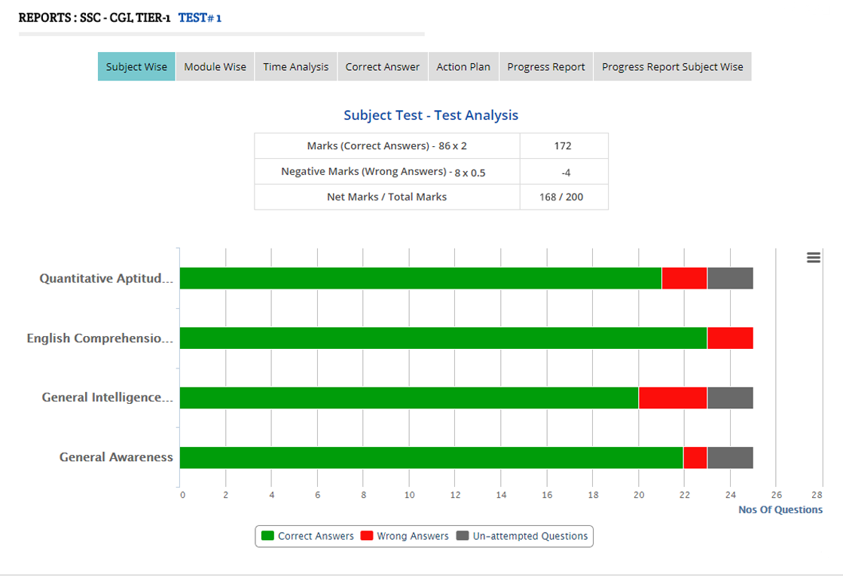
Task: Click the red Wrong Answers legend swatch
Action: point(367,536)
